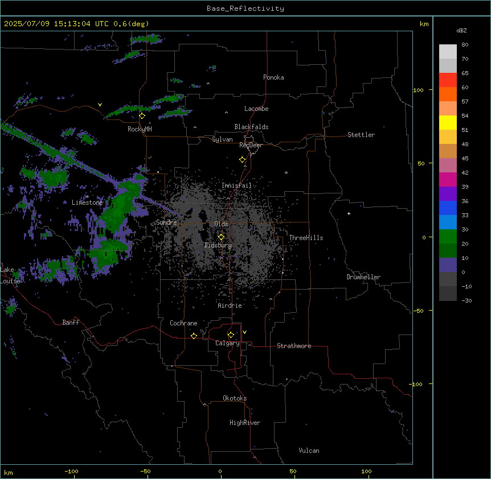The image size is (491, 479).
Task: Click the Stettler city label
Action: 361,135
